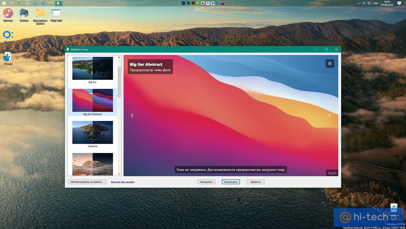Select the Big Sur Abstract theme thumbnail
Viewport: 406px width, 229px height.
point(93,100)
